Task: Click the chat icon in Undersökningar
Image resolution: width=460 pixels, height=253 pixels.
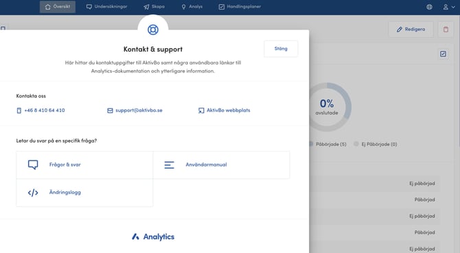Action: pos(89,7)
